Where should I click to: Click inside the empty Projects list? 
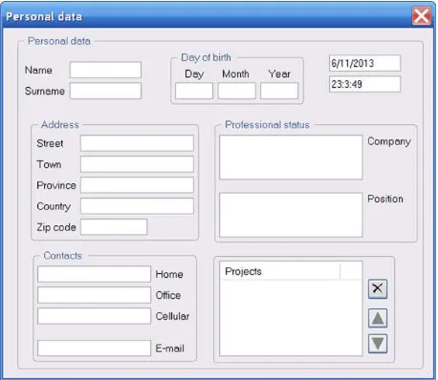point(291,317)
